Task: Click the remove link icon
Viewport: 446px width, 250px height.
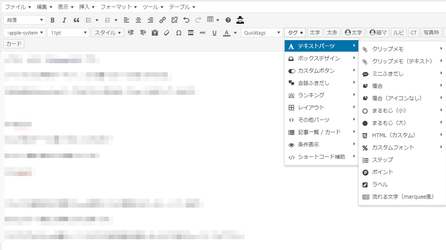Action: [x=175, y=20]
